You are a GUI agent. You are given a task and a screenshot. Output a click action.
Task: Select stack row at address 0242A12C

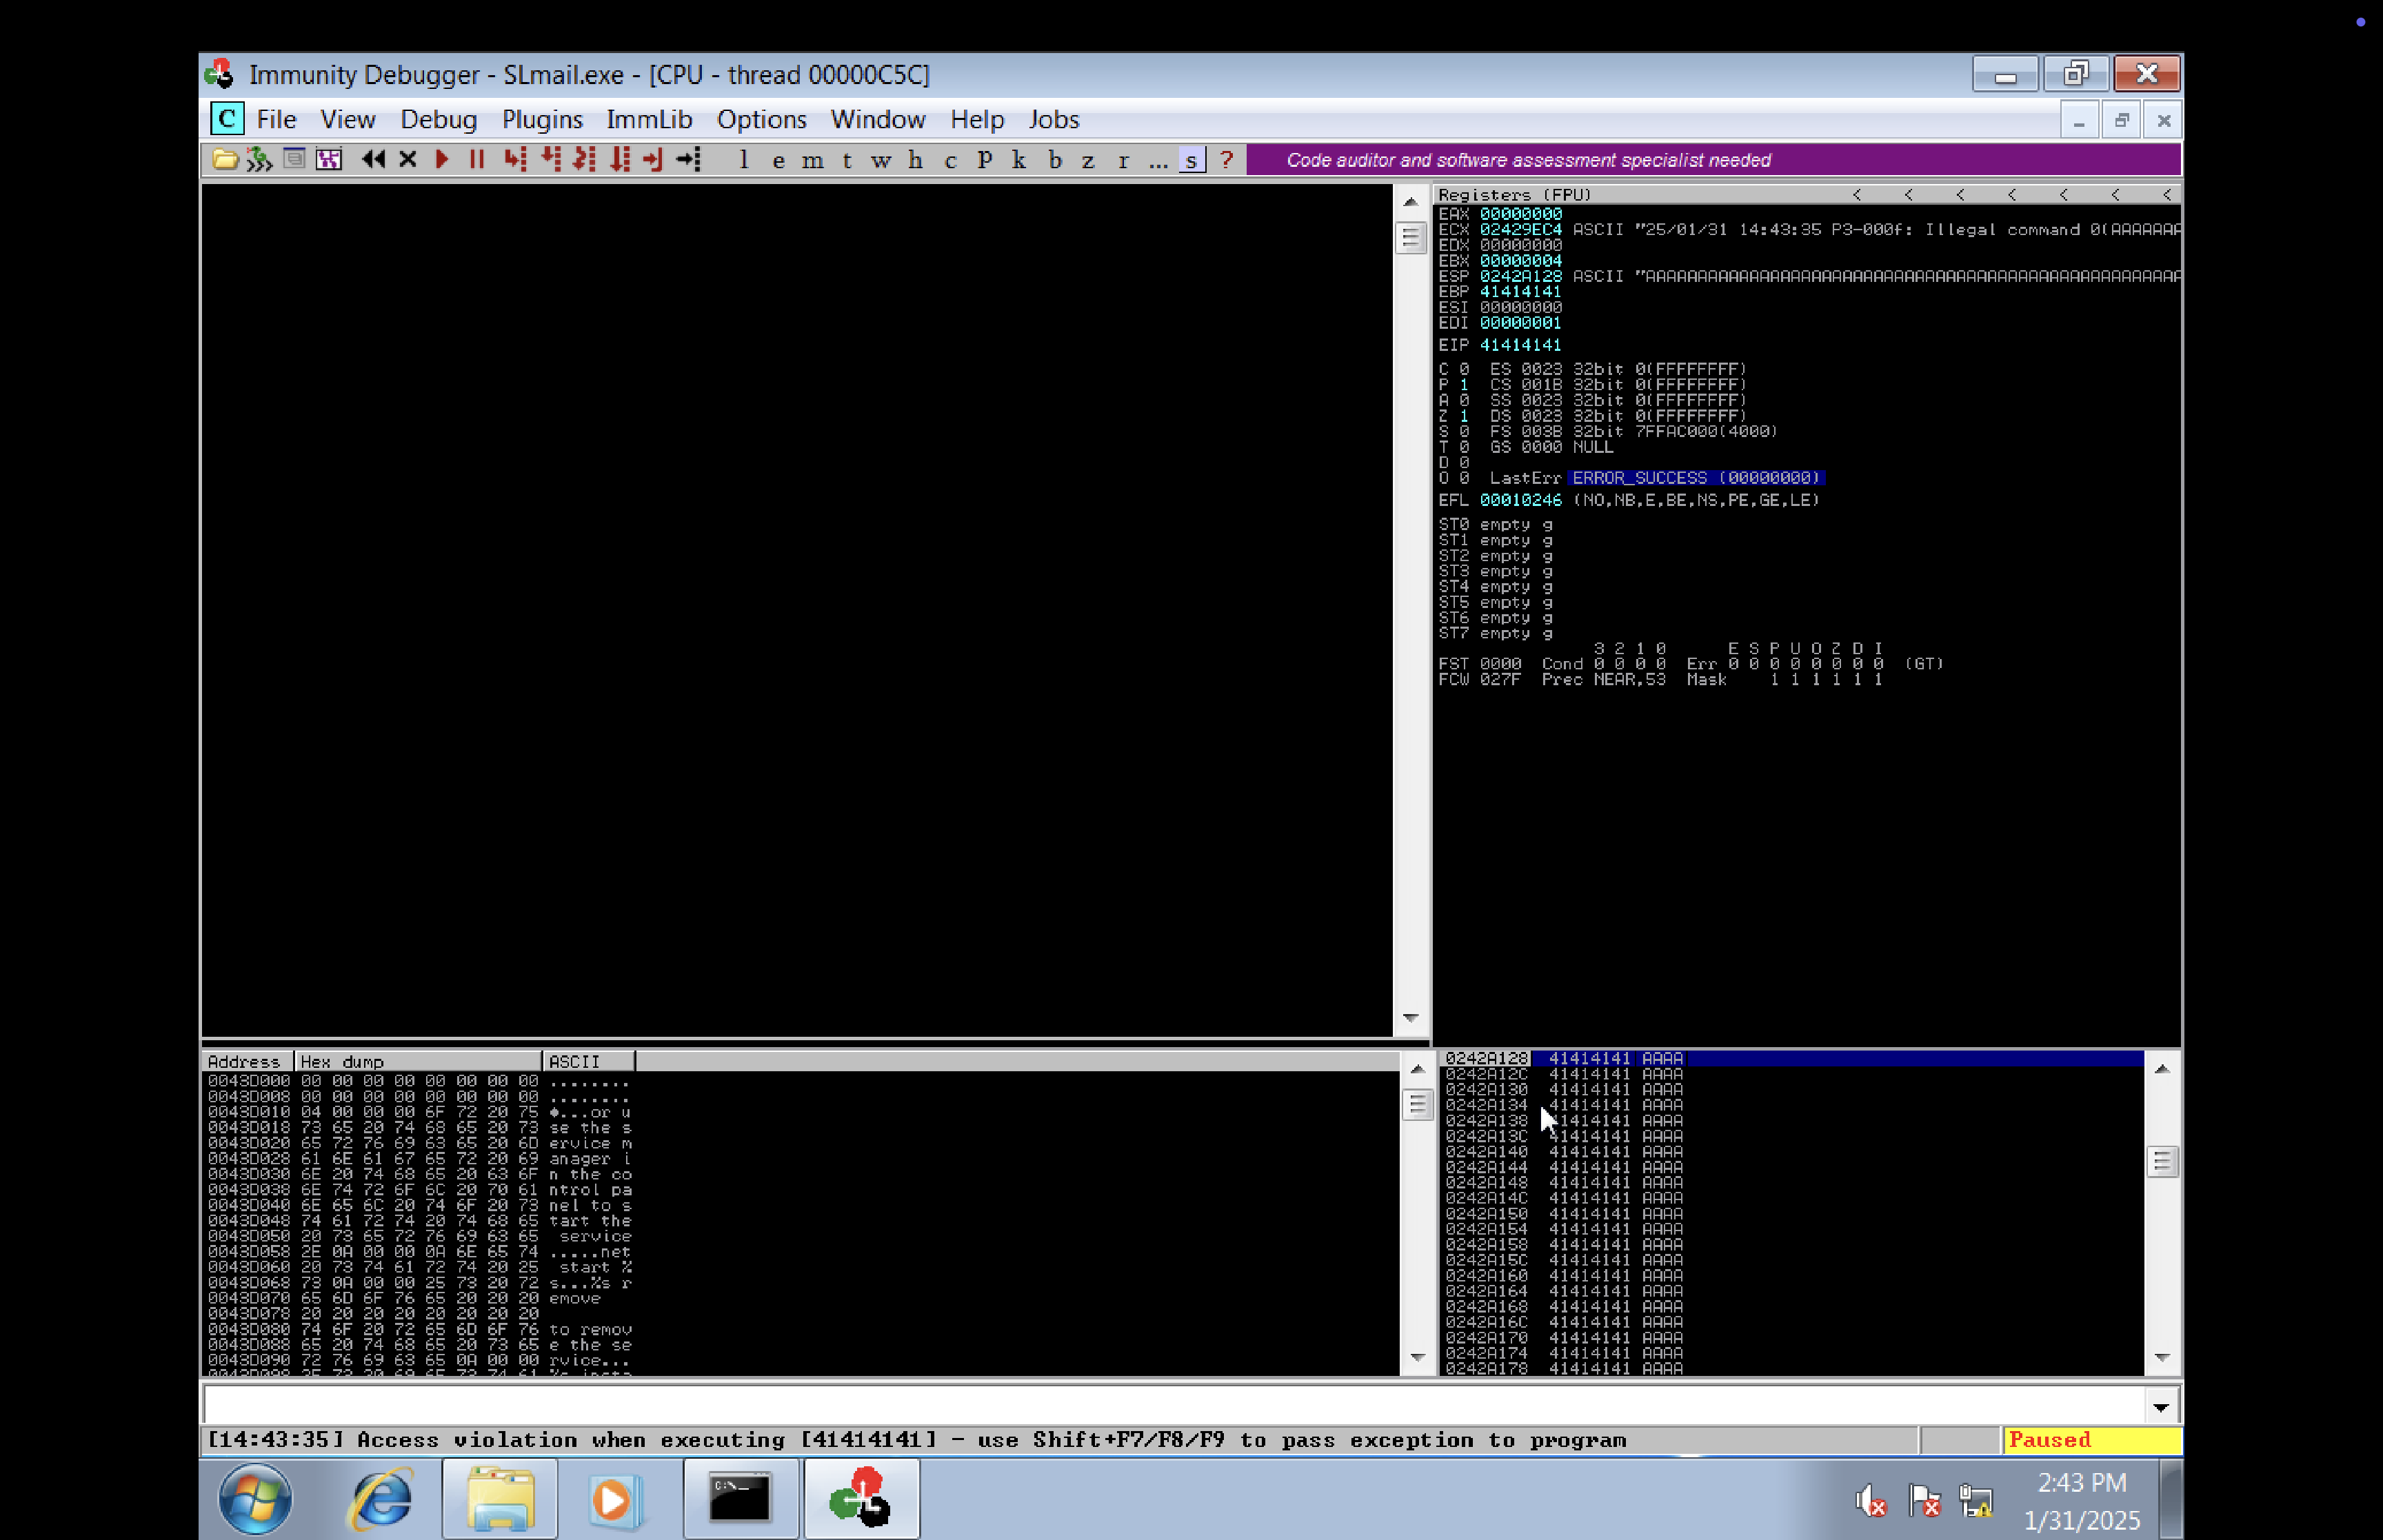(x=1790, y=1074)
